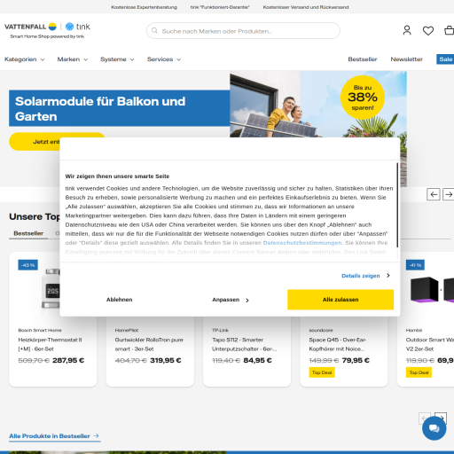454x454 pixels.
Task: Open the Datenschutzbestimmungen link
Action: click(x=302, y=243)
